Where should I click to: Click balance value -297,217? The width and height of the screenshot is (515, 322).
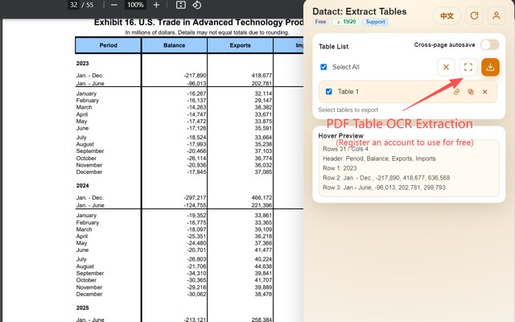195,198
